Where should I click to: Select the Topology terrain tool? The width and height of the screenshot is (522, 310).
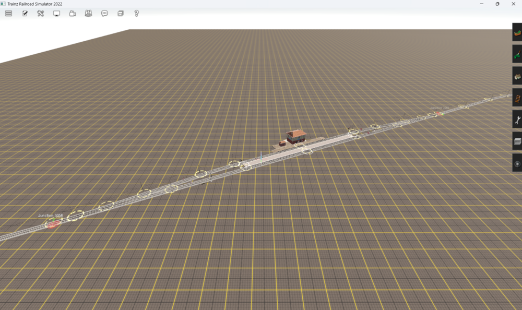[x=517, y=32]
